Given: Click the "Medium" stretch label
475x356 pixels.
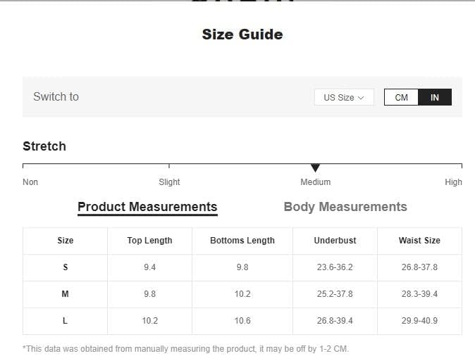Looking at the screenshot, I should [315, 182].
